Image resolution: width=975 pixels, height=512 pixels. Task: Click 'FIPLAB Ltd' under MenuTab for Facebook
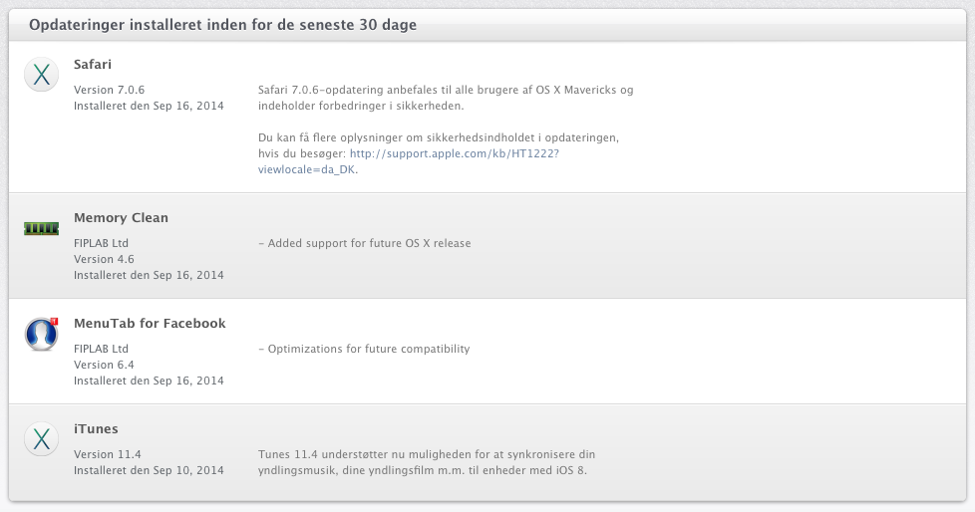click(x=101, y=349)
